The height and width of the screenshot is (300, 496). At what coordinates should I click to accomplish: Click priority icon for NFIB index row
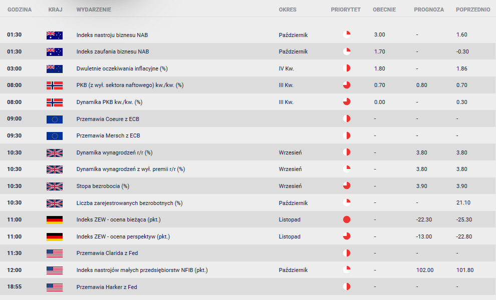(347, 269)
